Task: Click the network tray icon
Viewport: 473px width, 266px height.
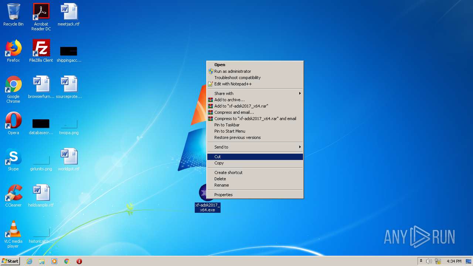Action: tap(438, 261)
